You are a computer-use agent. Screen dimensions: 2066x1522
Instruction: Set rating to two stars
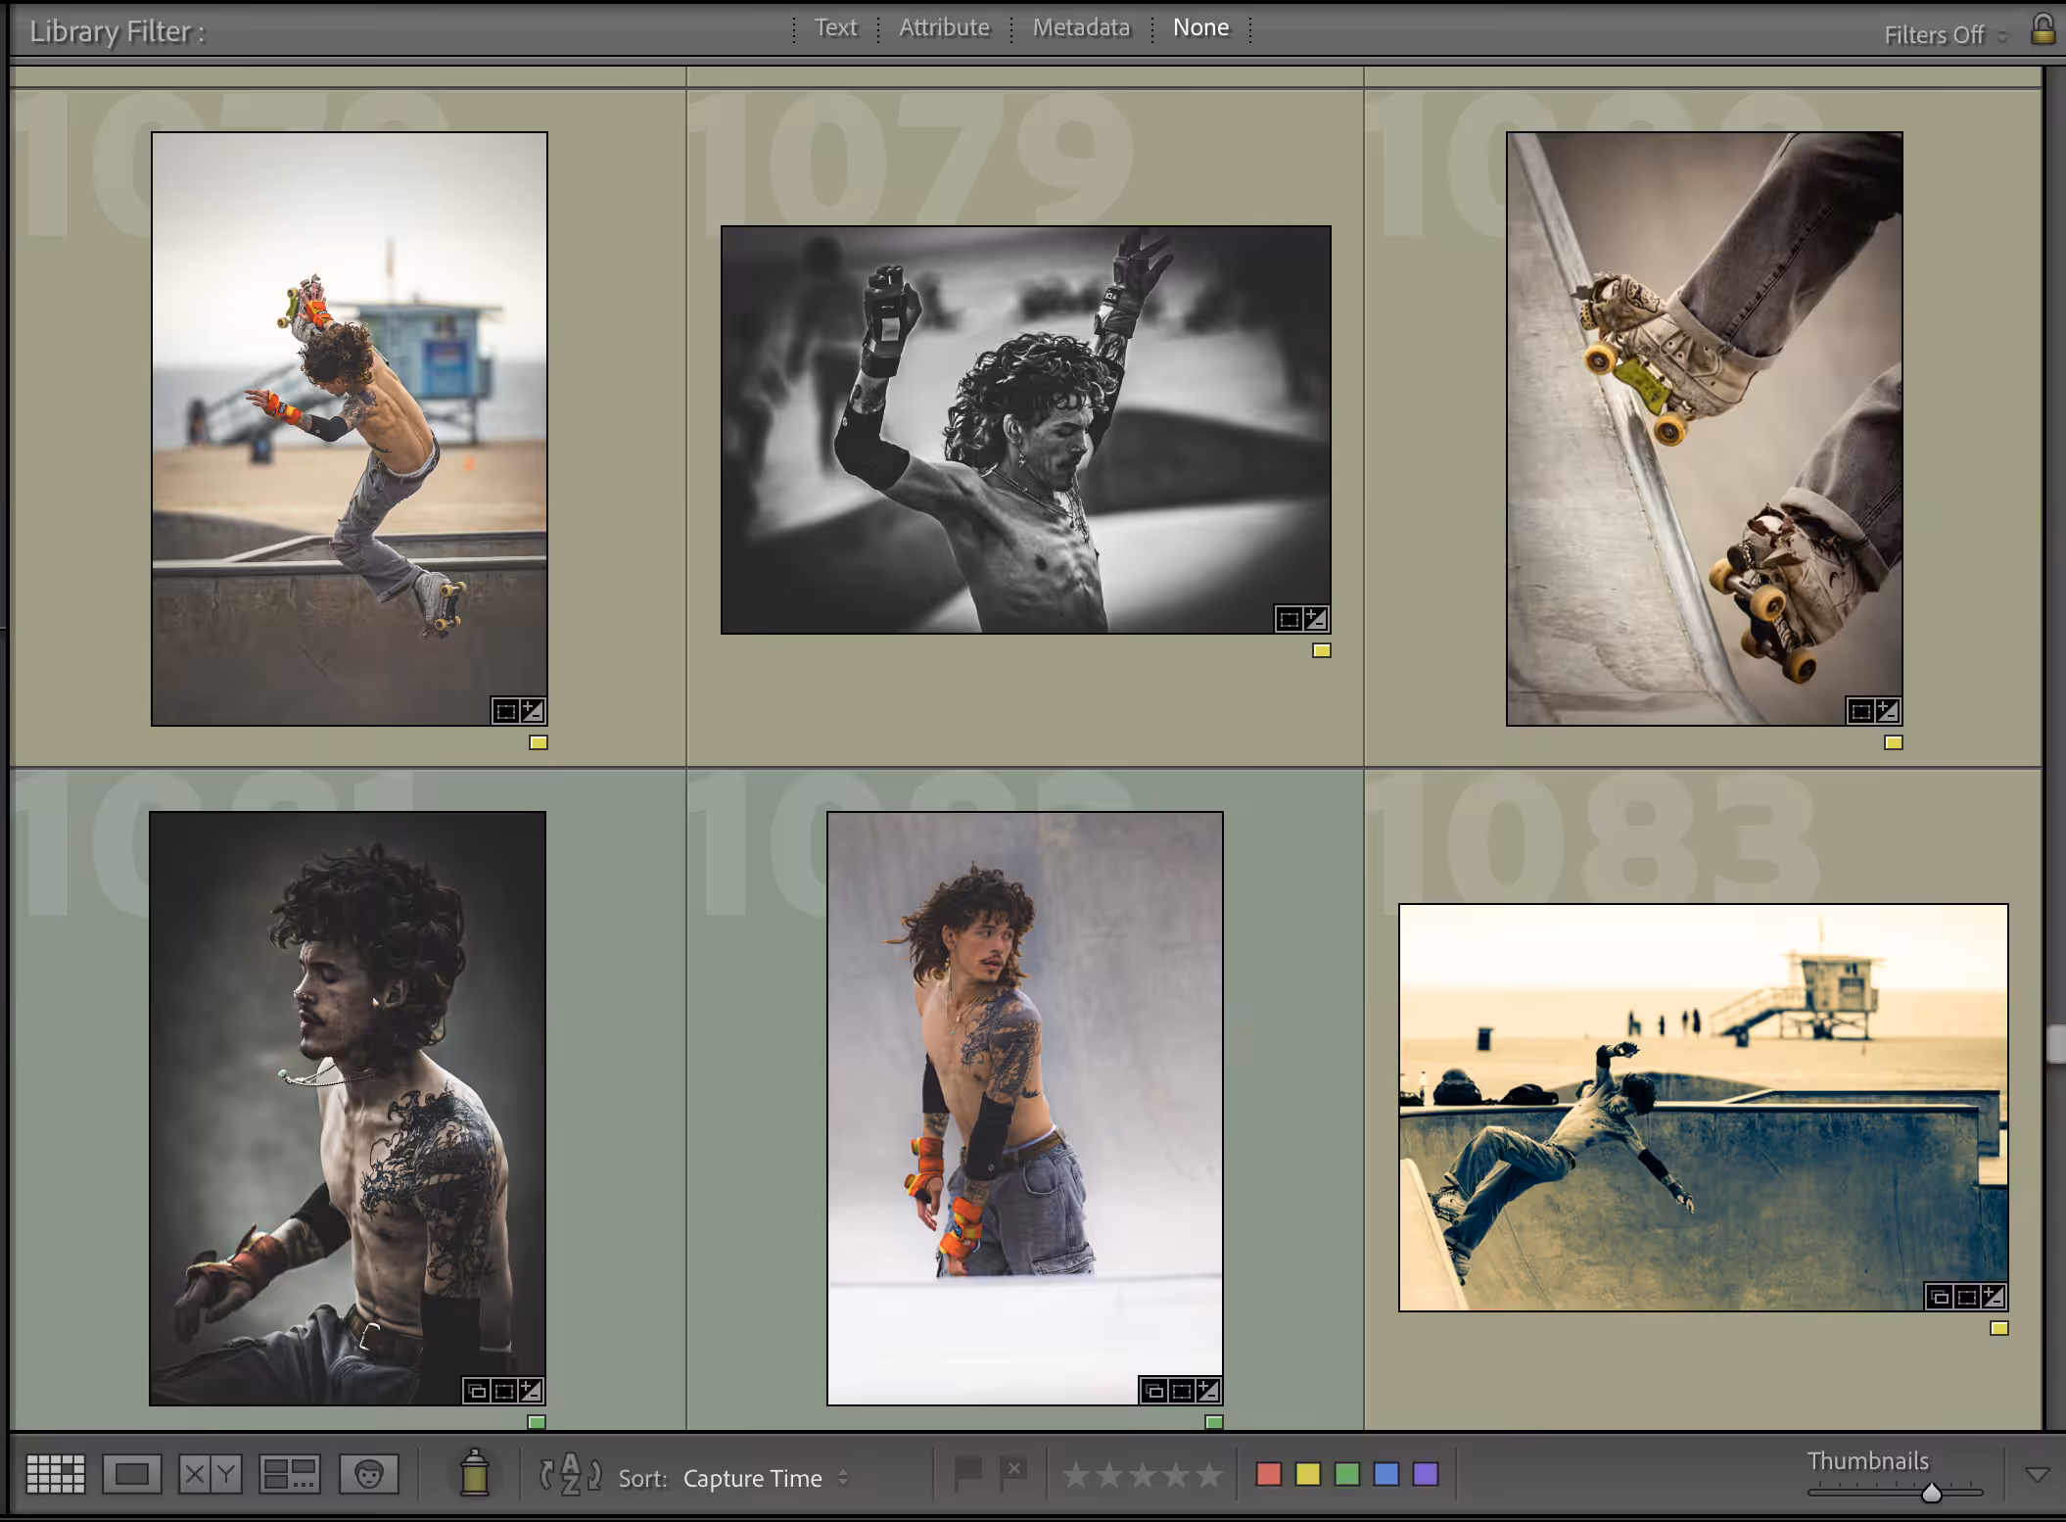(x=1109, y=1474)
